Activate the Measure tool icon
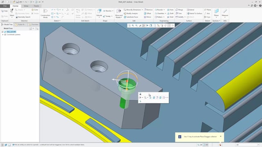262x147 pixels. pyautogui.click(x=225, y=11)
